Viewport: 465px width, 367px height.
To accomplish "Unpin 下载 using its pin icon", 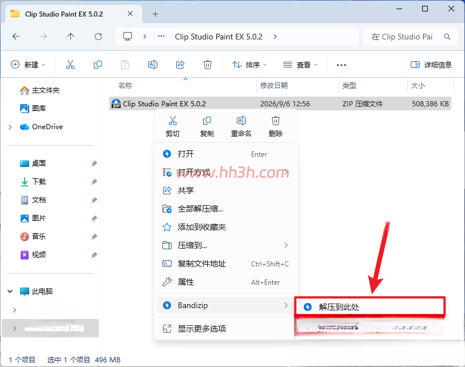I will tap(94, 182).
